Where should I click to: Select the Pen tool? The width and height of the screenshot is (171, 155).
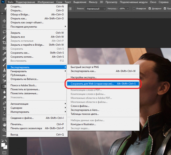(x=4, y=103)
